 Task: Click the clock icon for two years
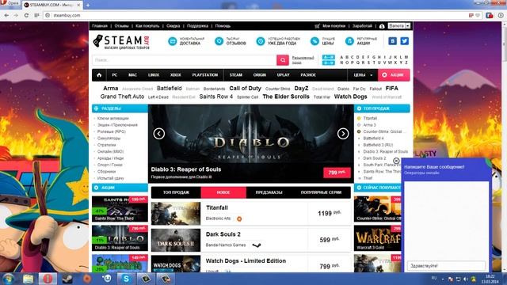(261, 41)
